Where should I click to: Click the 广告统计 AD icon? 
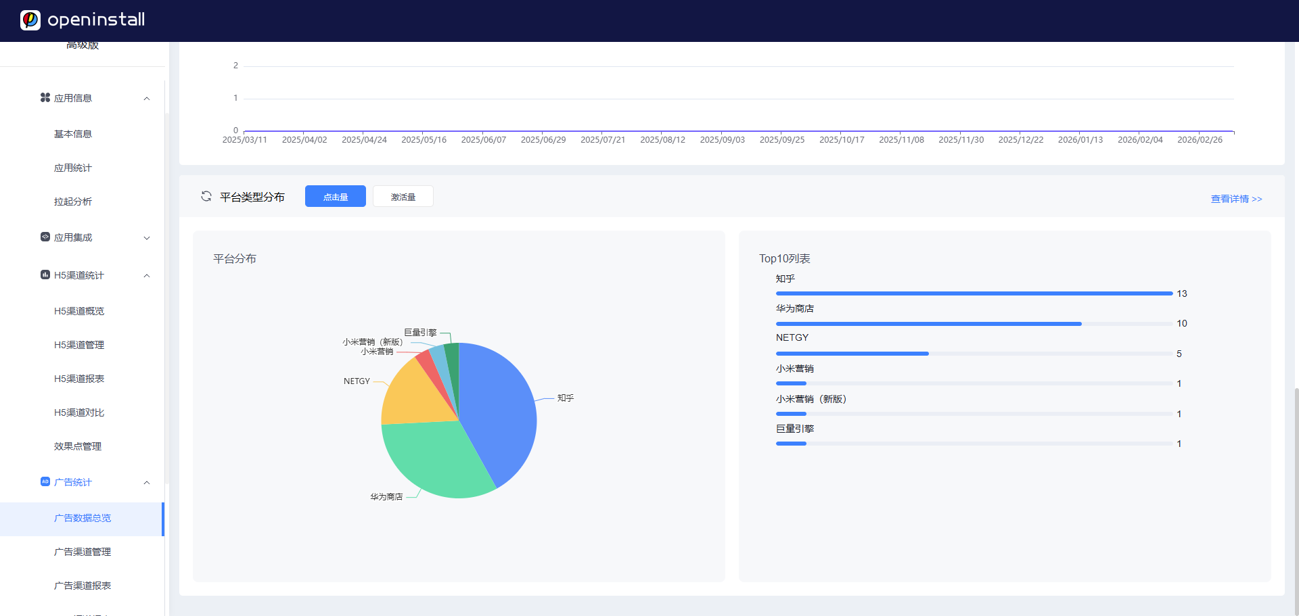coord(45,482)
